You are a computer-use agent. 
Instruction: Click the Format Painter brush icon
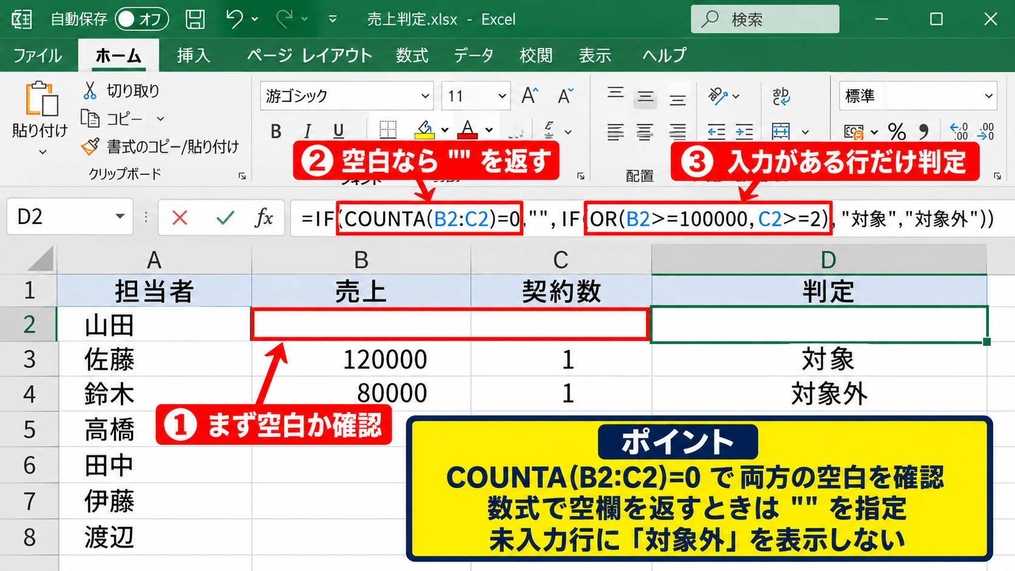pos(90,146)
